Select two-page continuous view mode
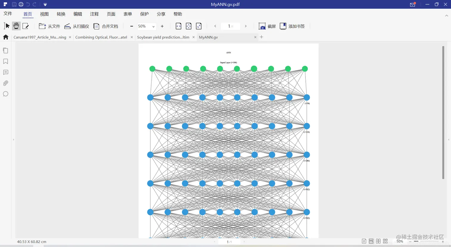451x247 pixels. (385, 241)
